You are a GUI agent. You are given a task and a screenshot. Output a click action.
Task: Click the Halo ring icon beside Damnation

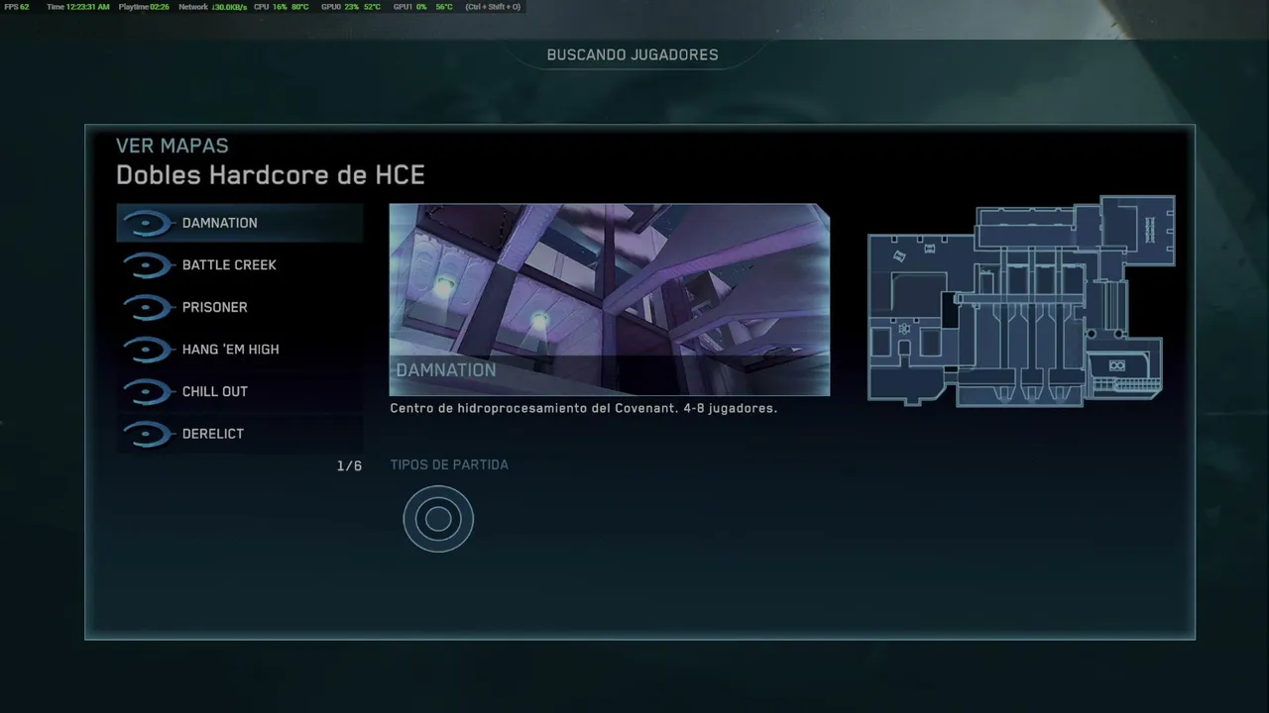(148, 224)
